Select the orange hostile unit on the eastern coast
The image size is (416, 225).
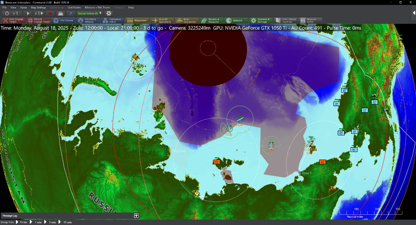pyautogui.click(x=322, y=162)
